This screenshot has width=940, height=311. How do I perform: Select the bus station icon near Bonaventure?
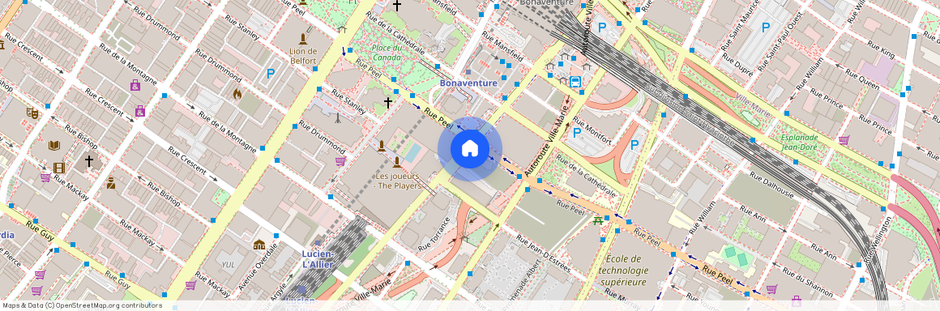575,82
